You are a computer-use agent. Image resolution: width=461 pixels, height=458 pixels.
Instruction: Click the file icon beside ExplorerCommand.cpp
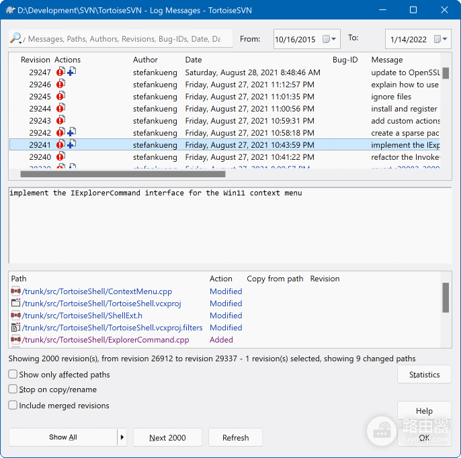pos(15,339)
